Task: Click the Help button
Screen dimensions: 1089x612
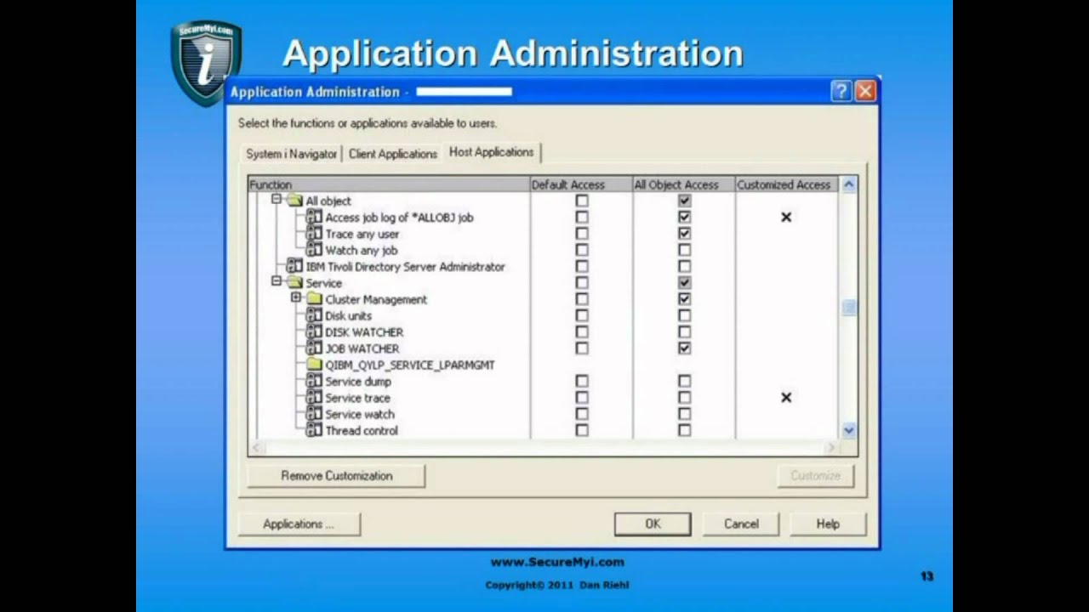Action: (828, 524)
